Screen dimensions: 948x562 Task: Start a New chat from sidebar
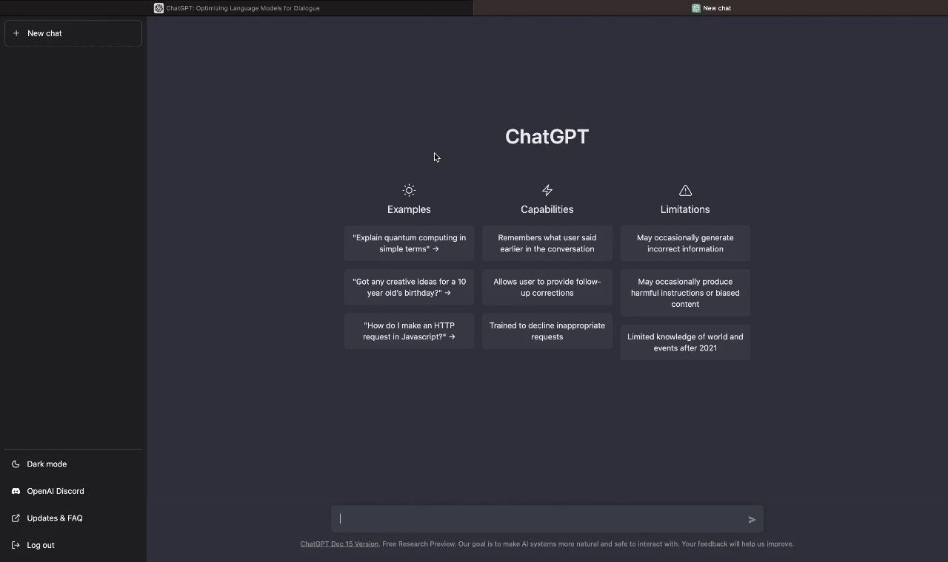(73, 33)
